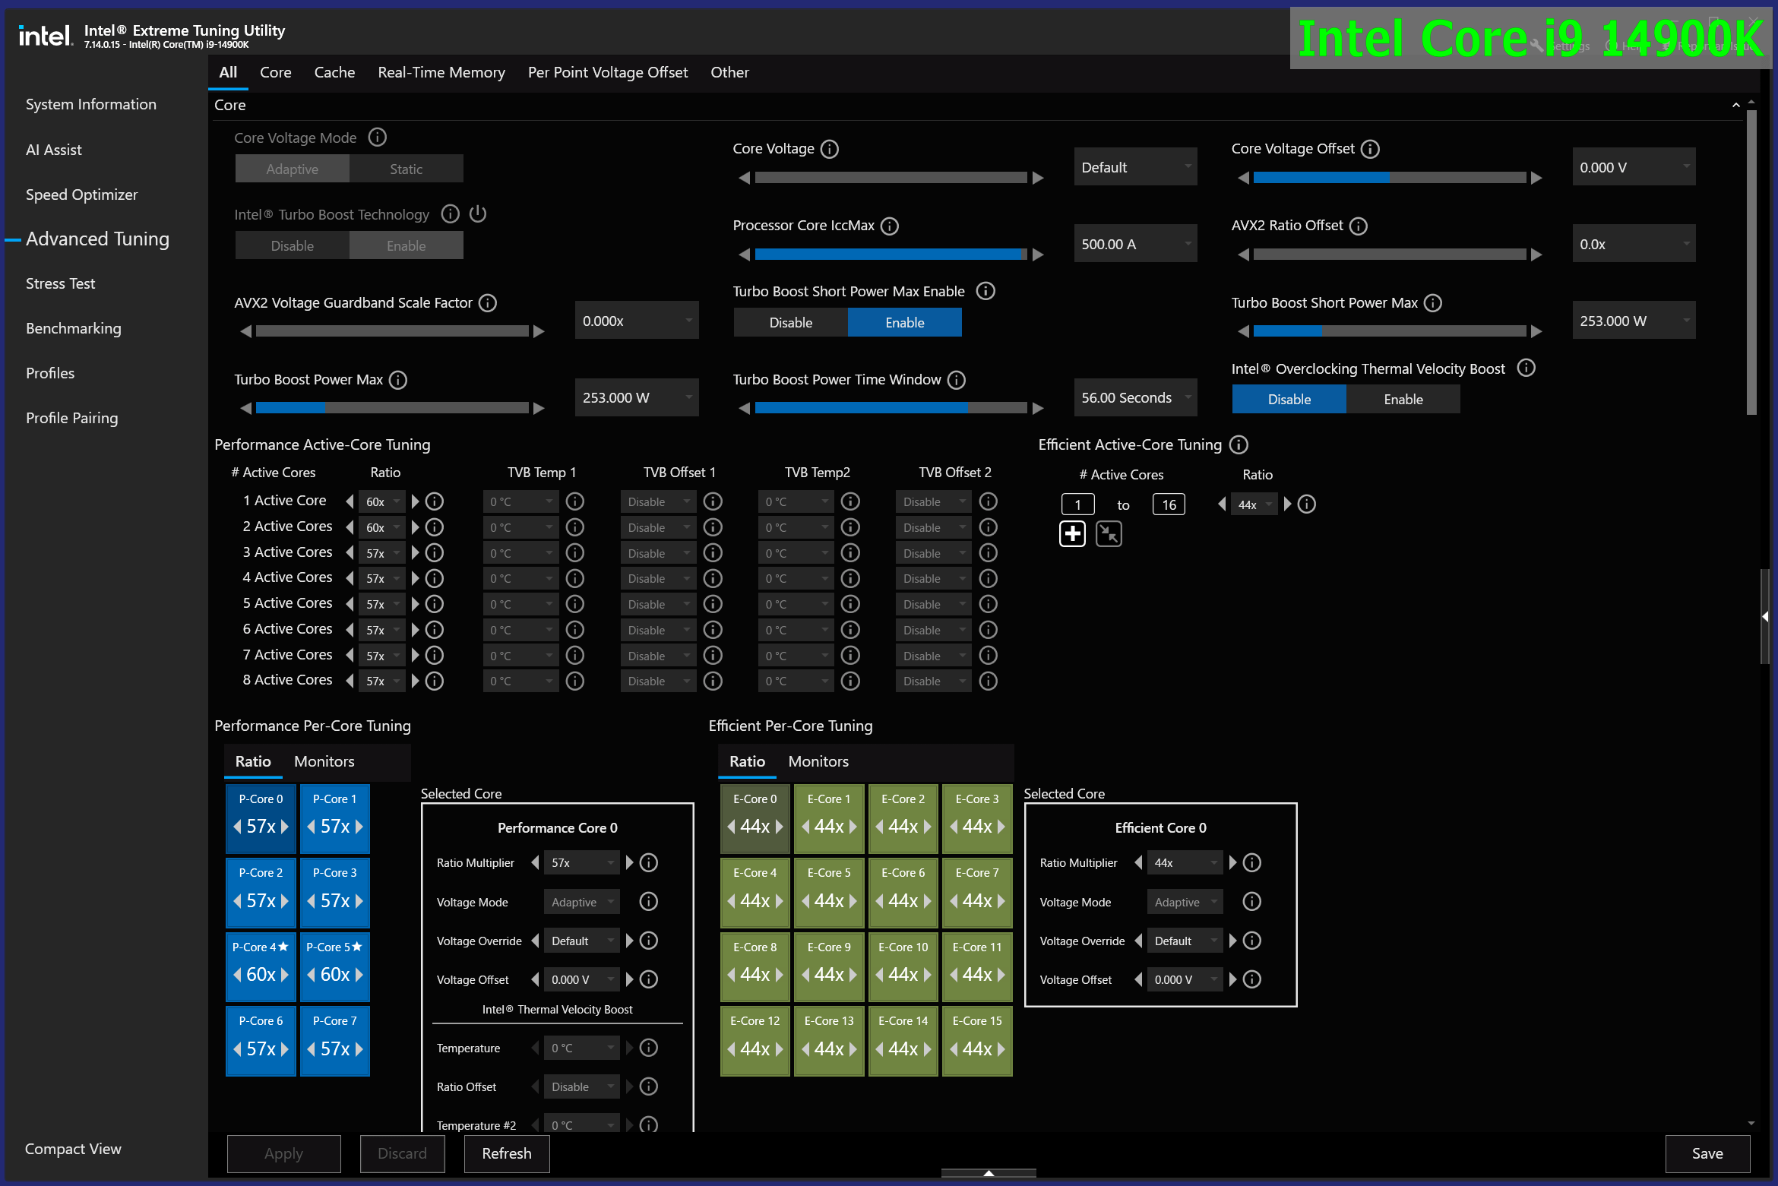Adjust the Core Voltage Offset slider
Screen dimensions: 1778x1186
coord(1389,178)
